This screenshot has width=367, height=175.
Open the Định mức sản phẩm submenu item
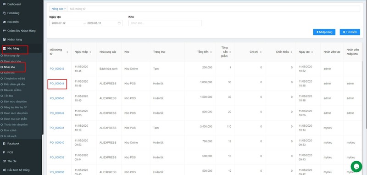coord(15,102)
